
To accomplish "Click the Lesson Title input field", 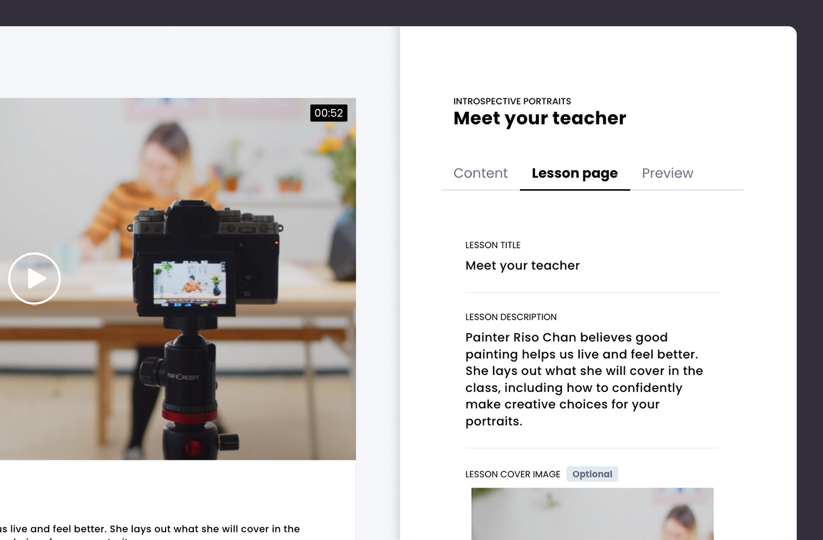I will (592, 266).
